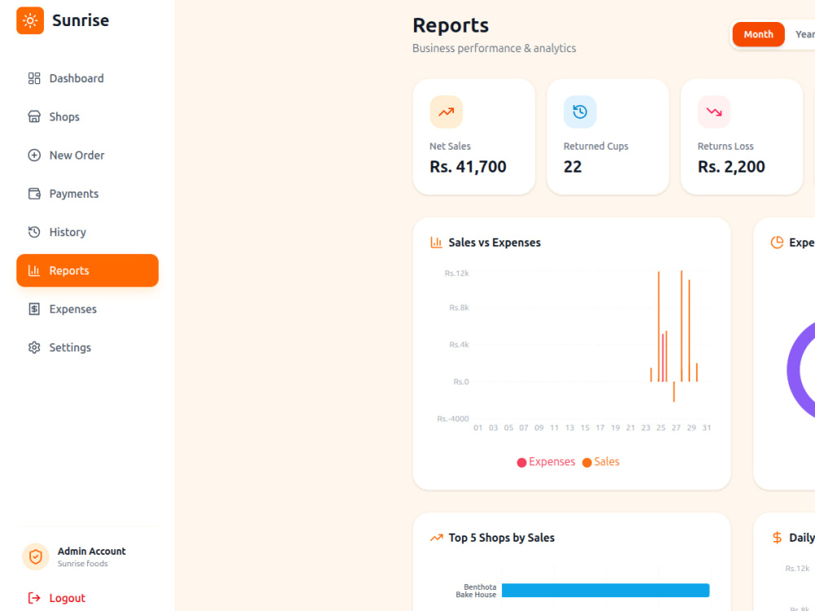Click the orange Sales legend dot
815x611 pixels.
pos(587,463)
